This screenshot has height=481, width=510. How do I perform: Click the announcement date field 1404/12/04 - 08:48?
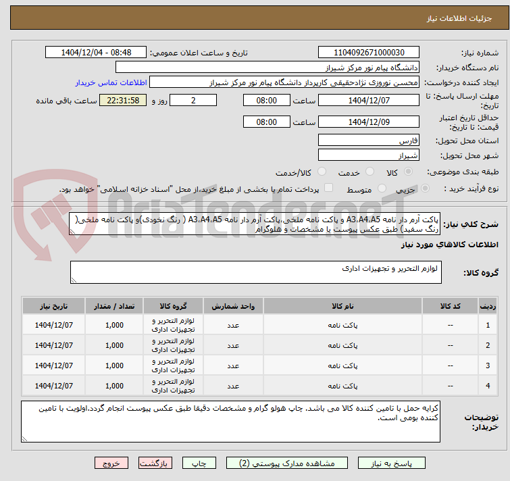pyautogui.click(x=96, y=53)
